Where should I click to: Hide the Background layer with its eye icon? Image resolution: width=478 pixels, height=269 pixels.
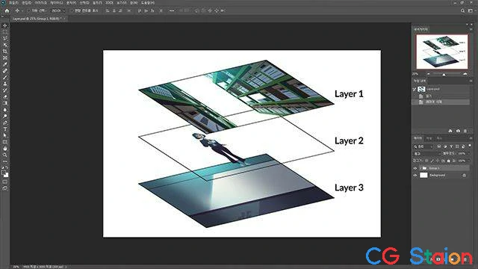pos(415,176)
